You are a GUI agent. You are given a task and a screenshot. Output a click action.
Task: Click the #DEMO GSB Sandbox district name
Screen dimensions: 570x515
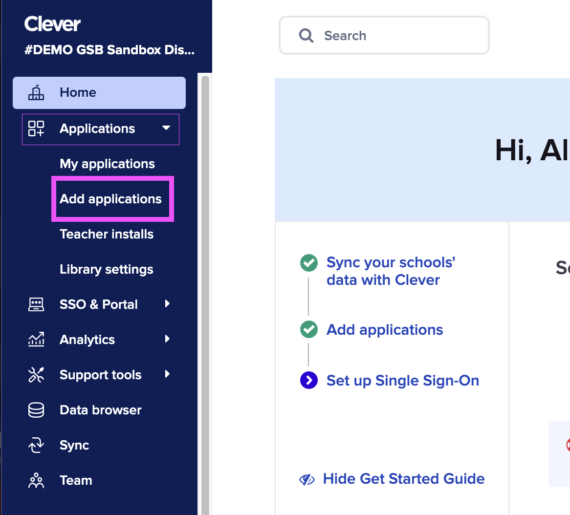pos(110,50)
